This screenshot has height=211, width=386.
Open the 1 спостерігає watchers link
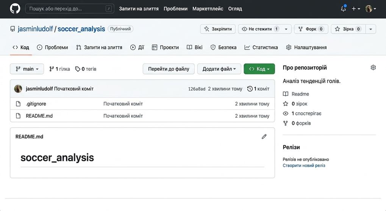click(x=302, y=113)
